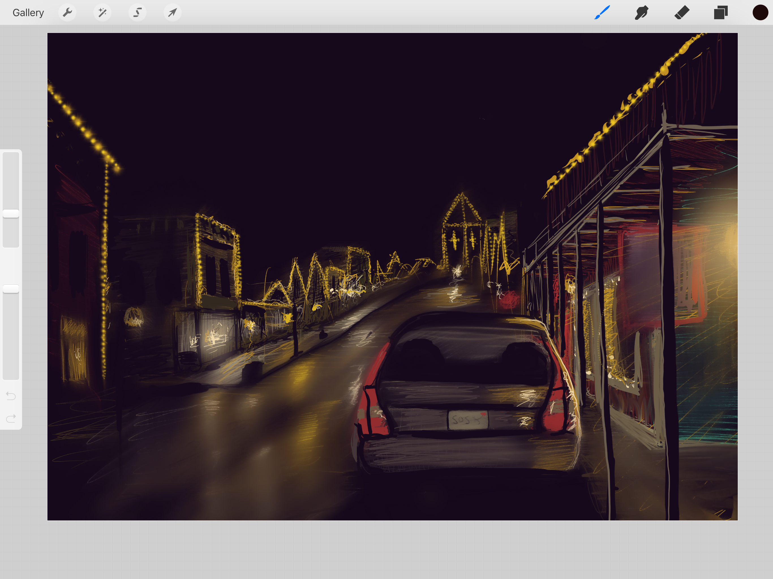The width and height of the screenshot is (773, 579).
Task: Activate the Transform arrow tool
Action: click(x=172, y=12)
